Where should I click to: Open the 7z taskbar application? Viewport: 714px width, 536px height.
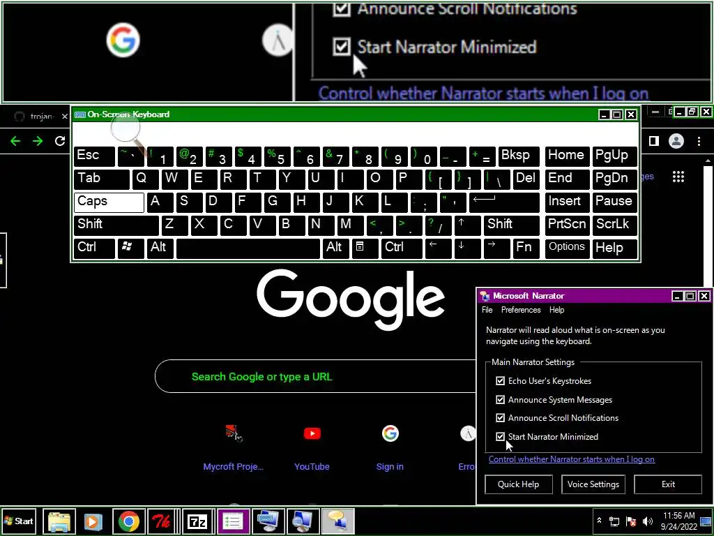197,521
